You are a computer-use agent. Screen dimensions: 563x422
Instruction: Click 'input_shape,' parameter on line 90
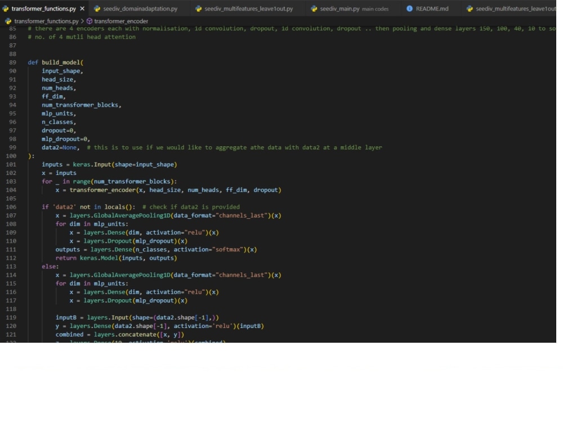pyautogui.click(x=62, y=71)
